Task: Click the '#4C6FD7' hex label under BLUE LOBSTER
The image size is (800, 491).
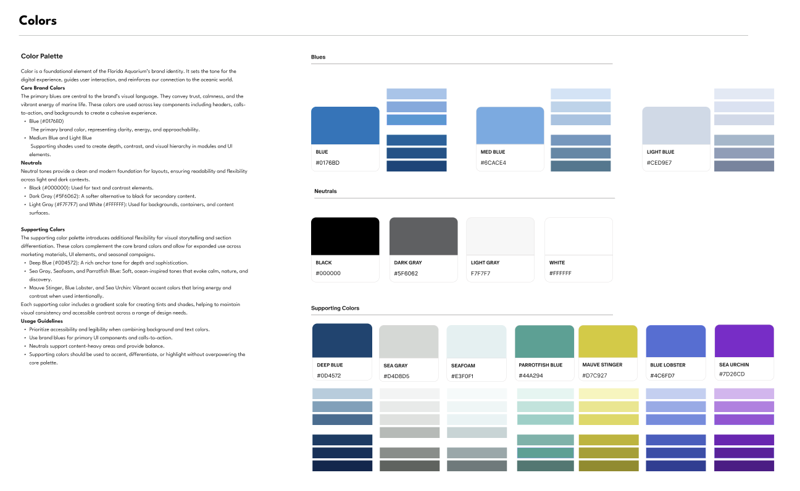Action: coord(662,376)
